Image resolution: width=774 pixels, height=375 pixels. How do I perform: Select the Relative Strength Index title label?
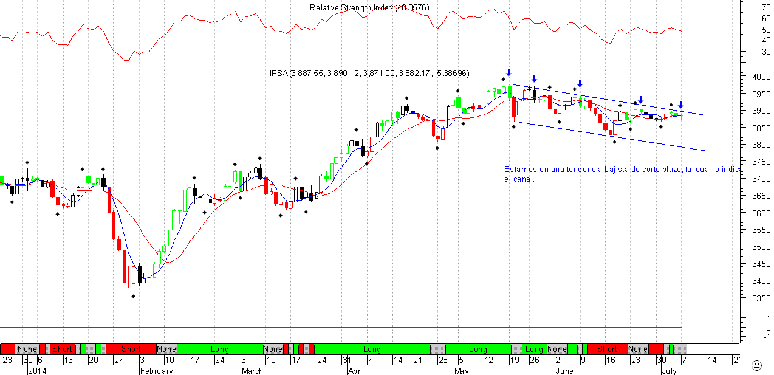(369, 7)
